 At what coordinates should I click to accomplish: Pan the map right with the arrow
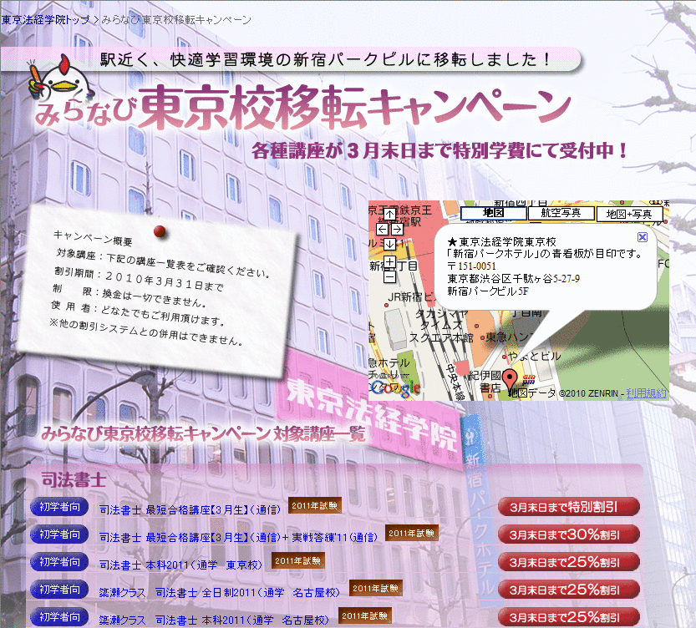point(397,230)
